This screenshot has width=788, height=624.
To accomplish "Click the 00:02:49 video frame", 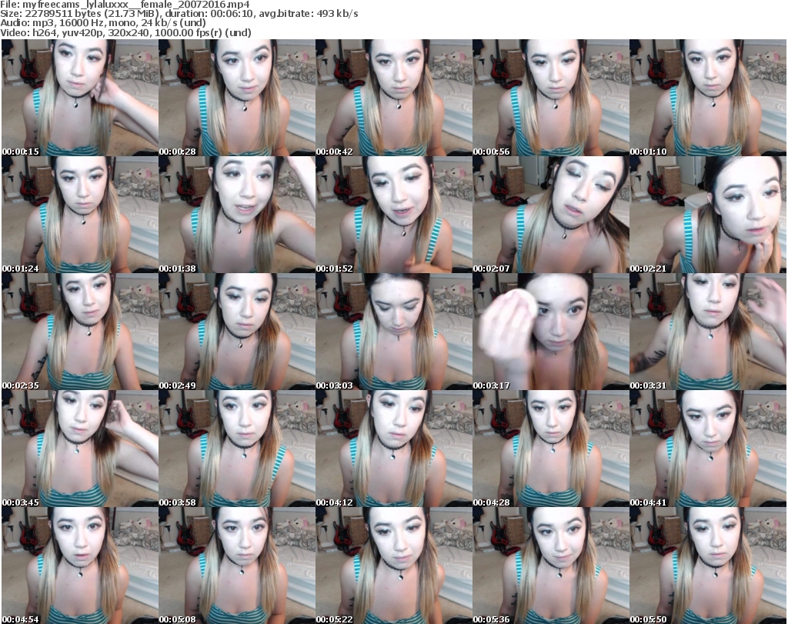I will click(237, 332).
